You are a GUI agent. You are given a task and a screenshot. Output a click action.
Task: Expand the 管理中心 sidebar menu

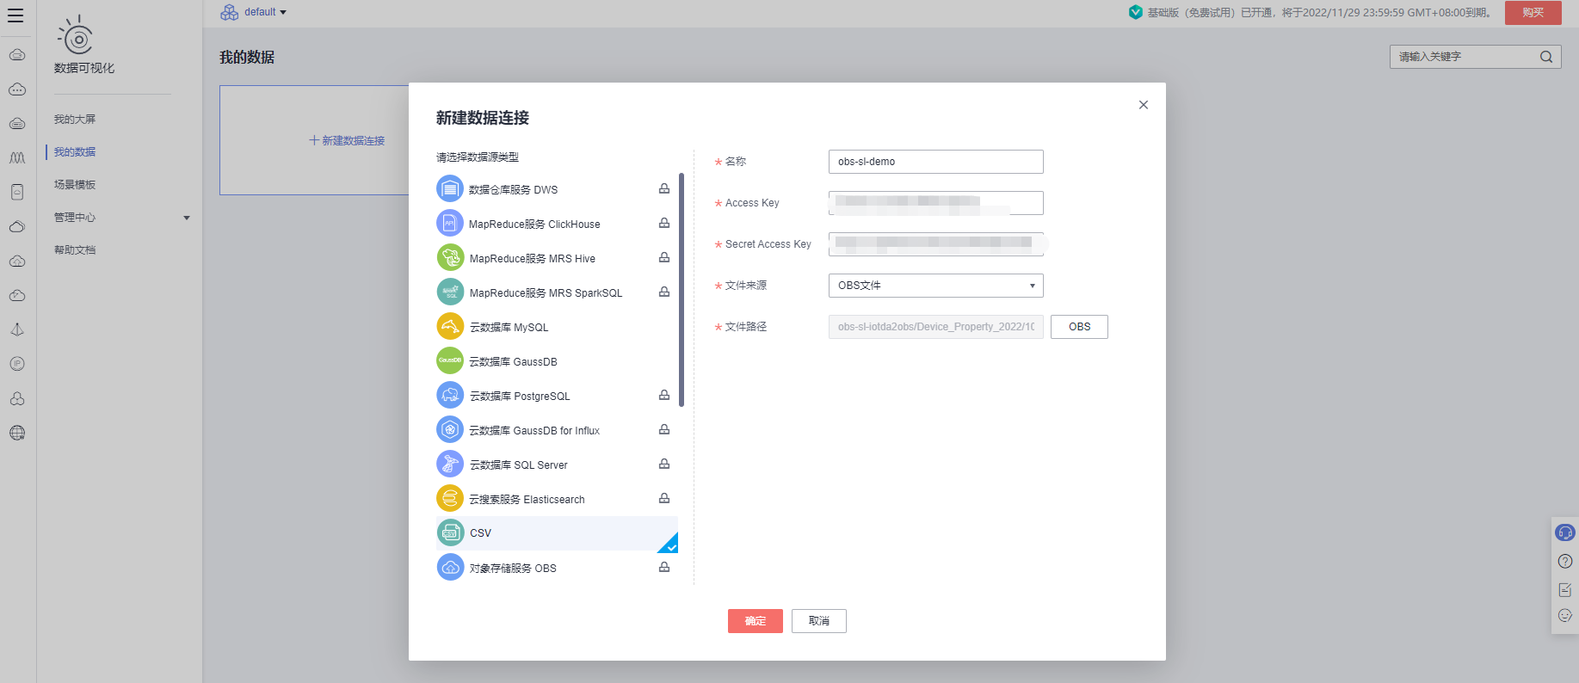click(x=121, y=218)
